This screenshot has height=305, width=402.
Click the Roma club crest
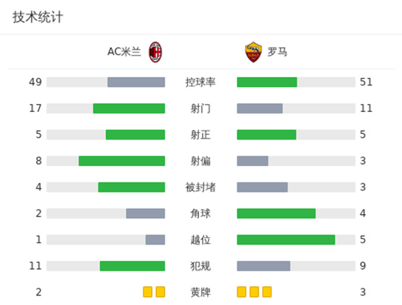tap(253, 52)
